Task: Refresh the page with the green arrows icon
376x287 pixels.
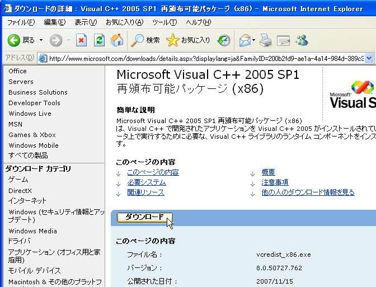Action: pyautogui.click(x=99, y=40)
